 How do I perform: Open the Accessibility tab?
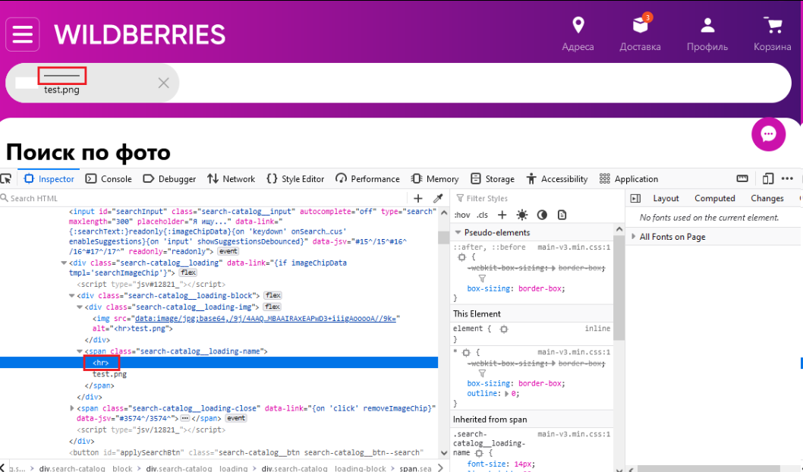(x=557, y=178)
